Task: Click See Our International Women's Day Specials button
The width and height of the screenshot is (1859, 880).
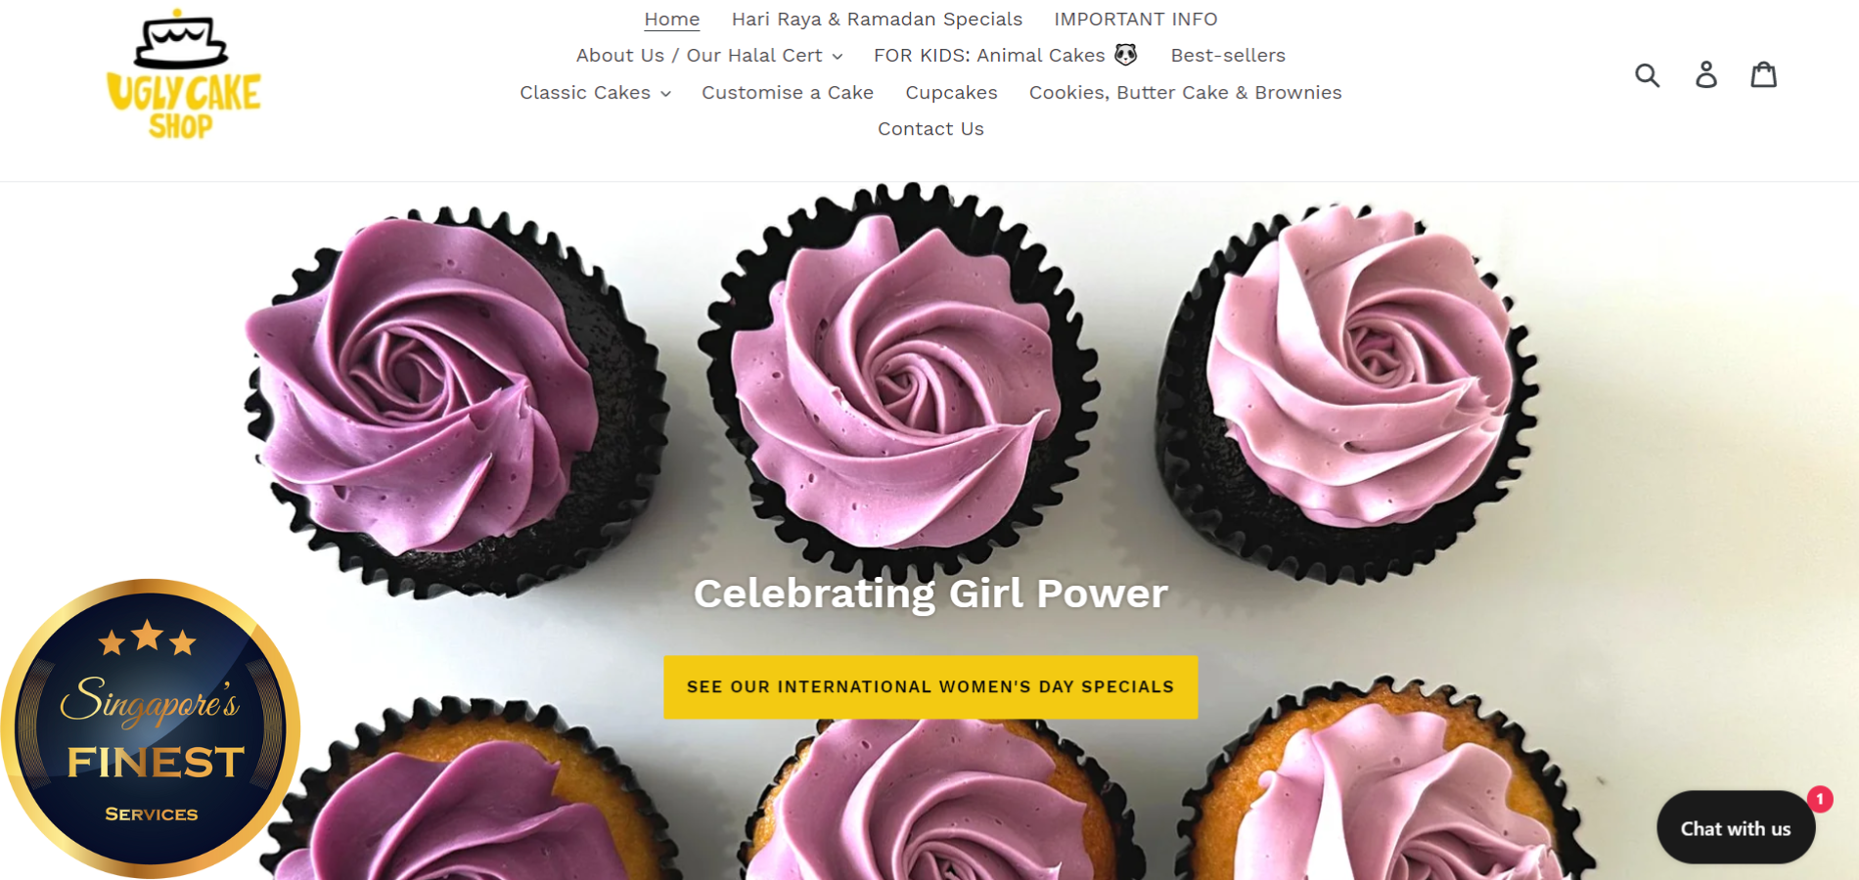Action: tap(930, 687)
